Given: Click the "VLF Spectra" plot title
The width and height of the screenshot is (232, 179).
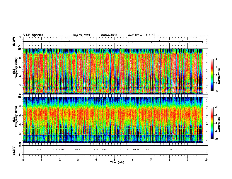Looking at the screenshot, I should click(33, 35).
